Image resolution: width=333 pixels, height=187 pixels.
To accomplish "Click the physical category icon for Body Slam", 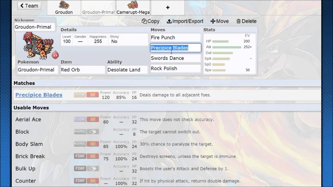I will point(93,144).
